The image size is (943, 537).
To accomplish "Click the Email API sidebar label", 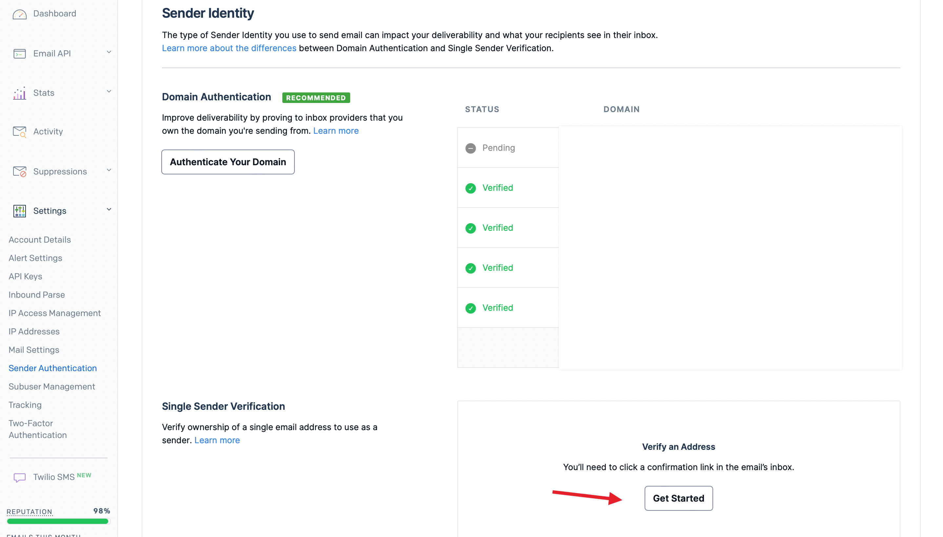I will click(52, 53).
